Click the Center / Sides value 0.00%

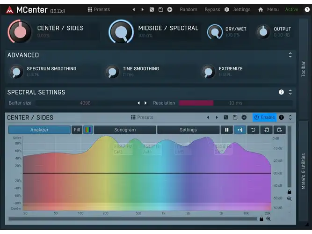pyautogui.click(x=43, y=36)
